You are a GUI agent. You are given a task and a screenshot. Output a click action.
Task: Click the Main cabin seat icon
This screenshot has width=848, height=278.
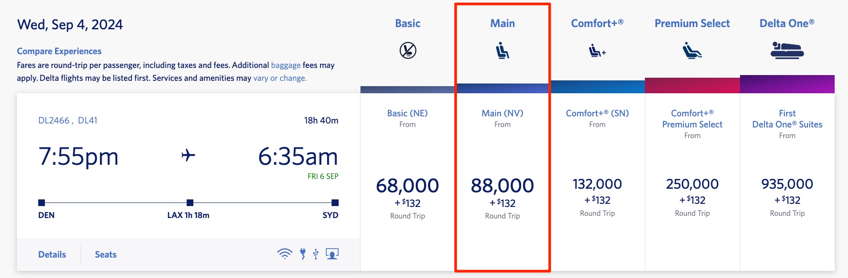[x=502, y=50]
